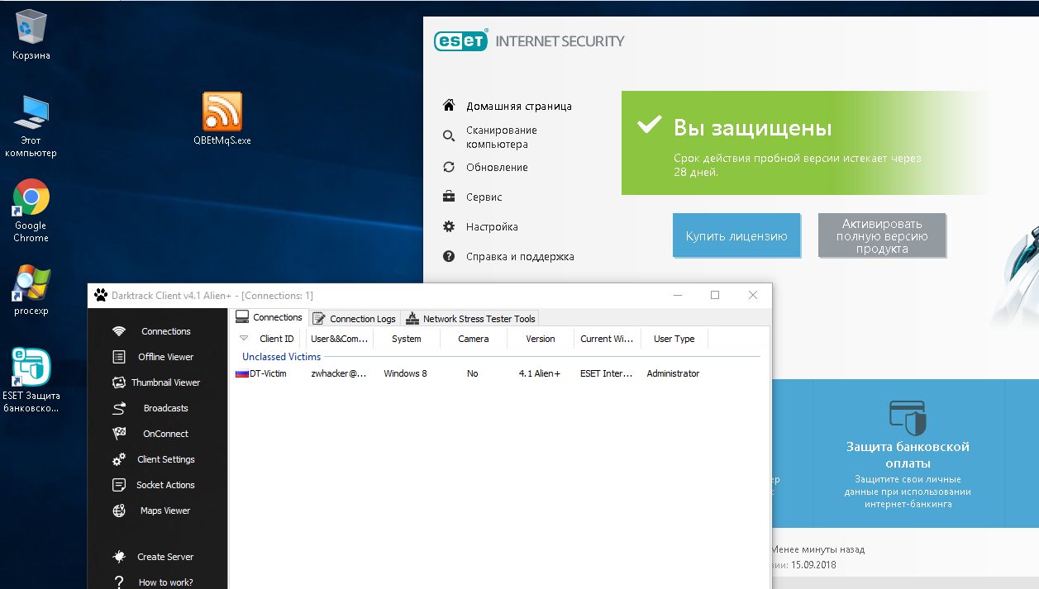
Task: Click the Вы защищены status heading in ESET
Action: pos(752,128)
